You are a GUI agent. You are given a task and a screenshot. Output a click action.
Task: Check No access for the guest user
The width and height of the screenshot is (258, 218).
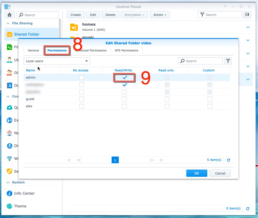[x=82, y=99]
